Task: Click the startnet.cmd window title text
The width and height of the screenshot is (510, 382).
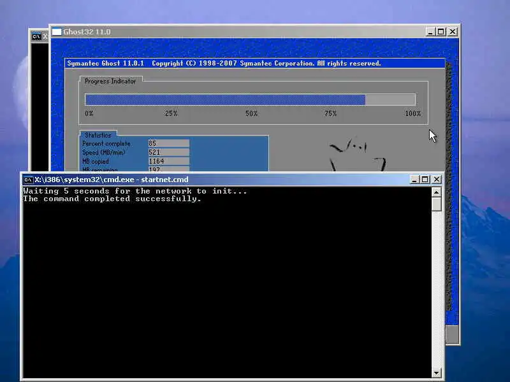Action: point(112,180)
